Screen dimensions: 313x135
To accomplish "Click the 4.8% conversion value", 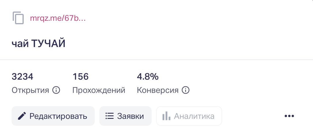I will pyautogui.click(x=148, y=77).
